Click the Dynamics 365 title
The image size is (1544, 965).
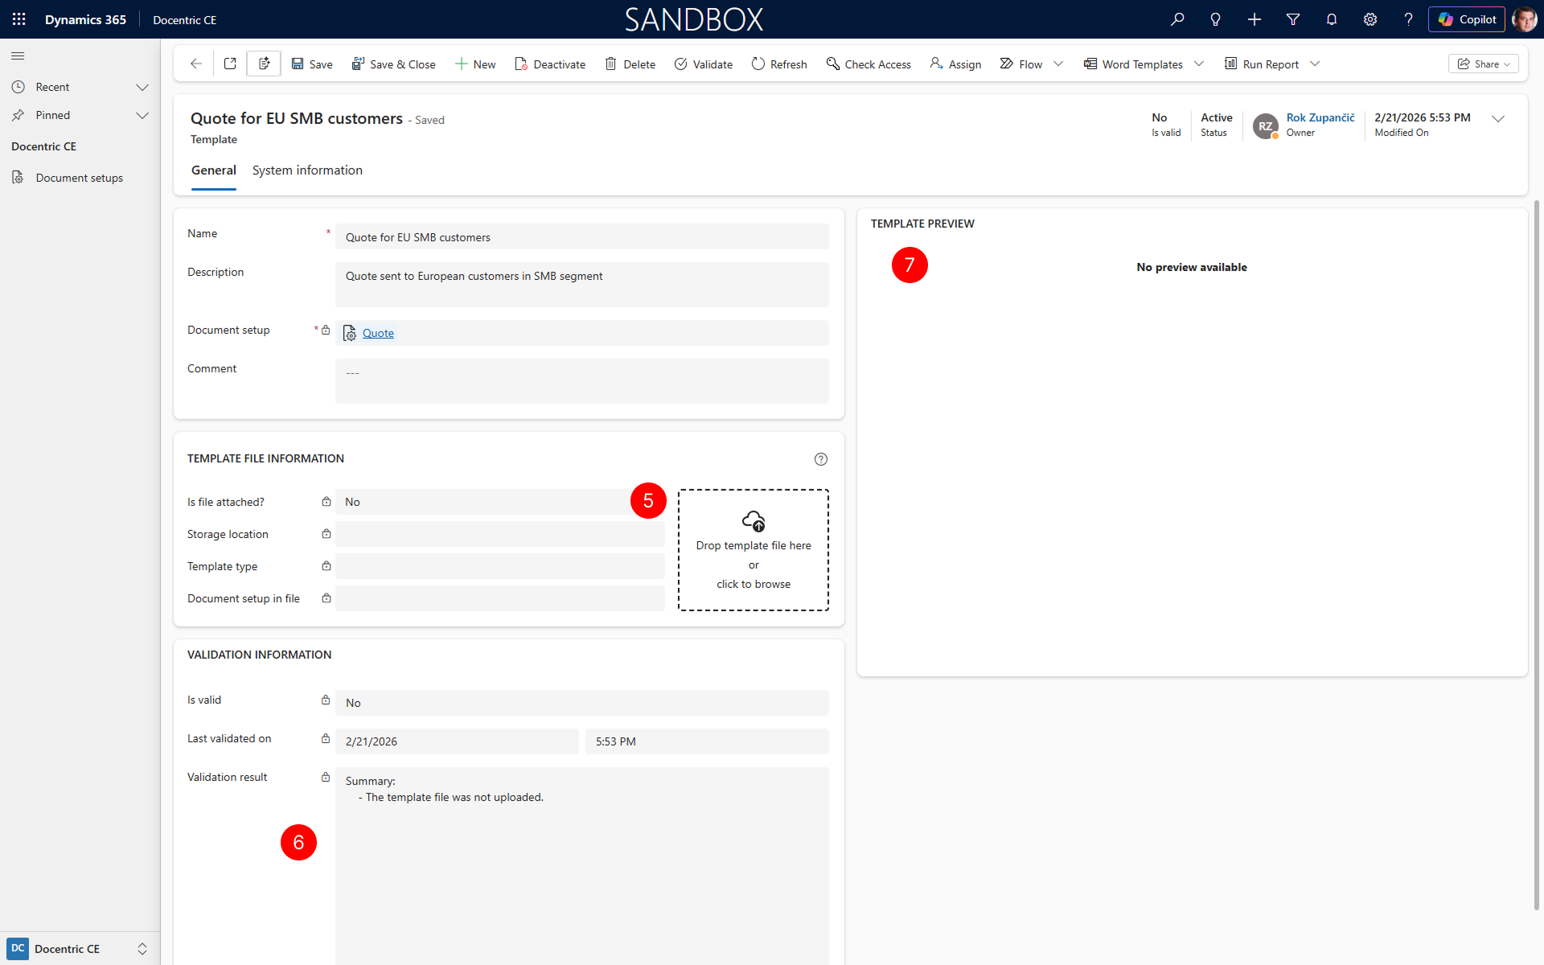pyautogui.click(x=85, y=19)
